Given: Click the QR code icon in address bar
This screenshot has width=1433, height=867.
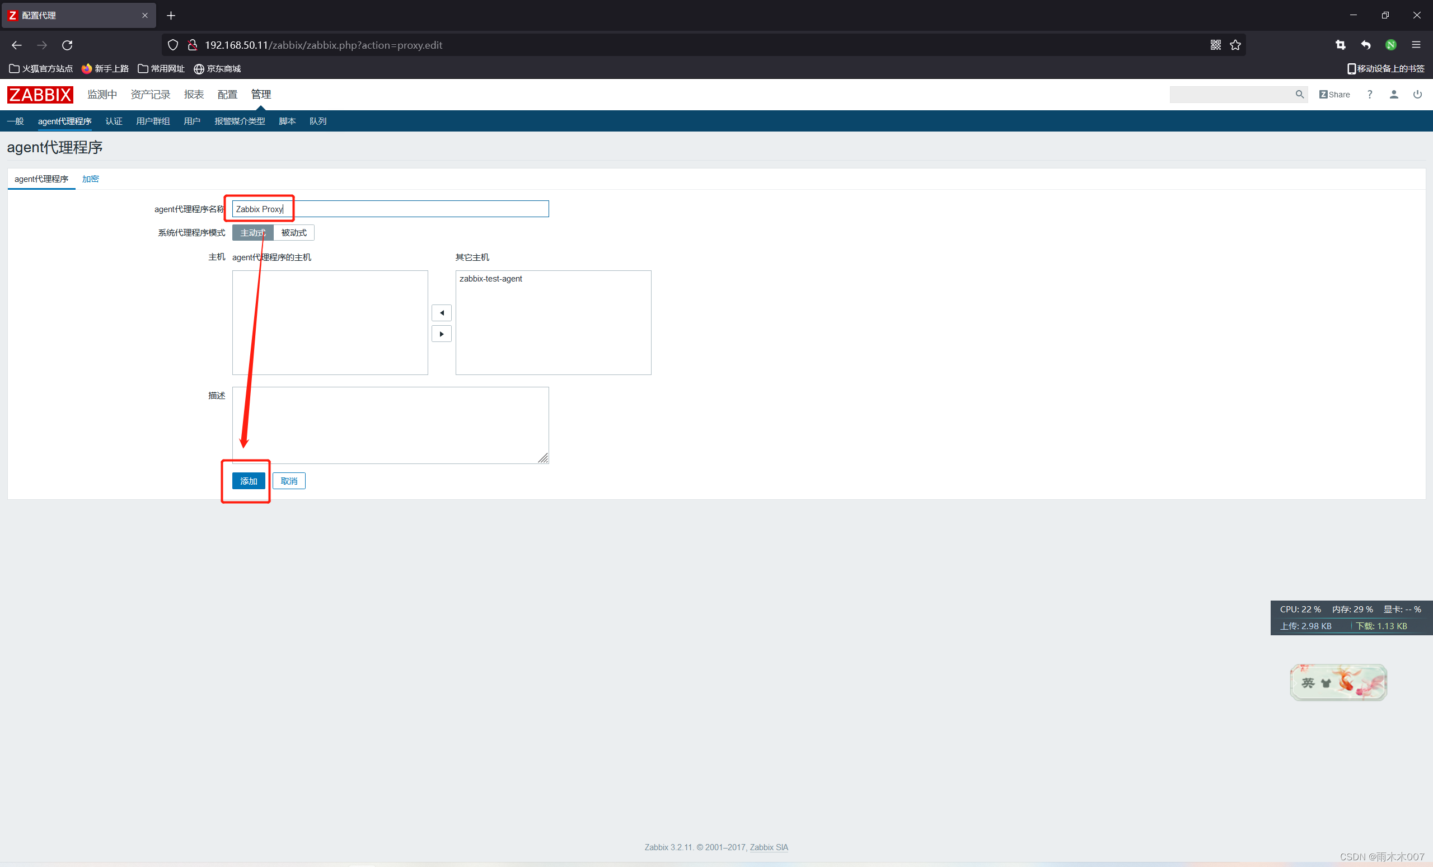Looking at the screenshot, I should 1215,45.
